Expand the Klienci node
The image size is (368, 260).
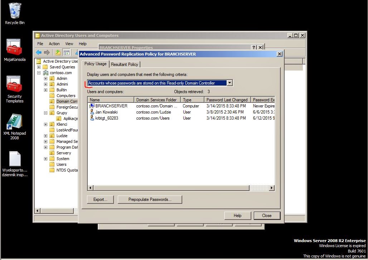coord(46,124)
